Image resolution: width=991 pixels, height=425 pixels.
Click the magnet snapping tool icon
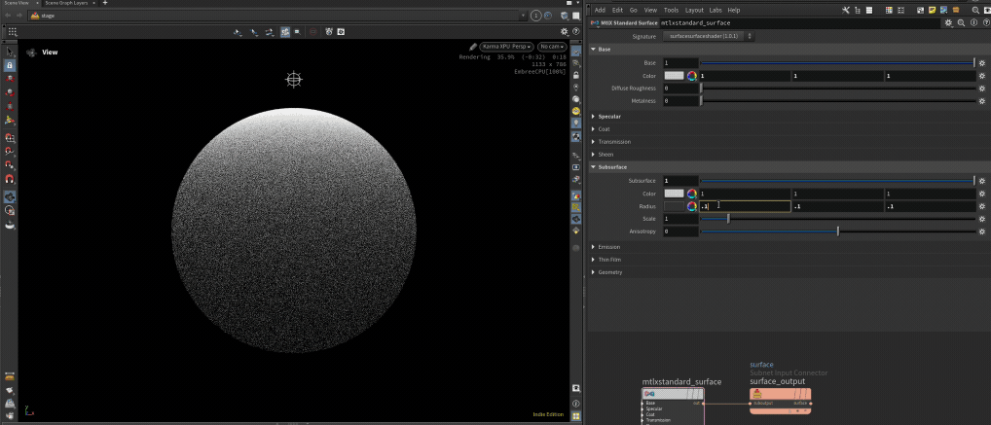(10, 180)
